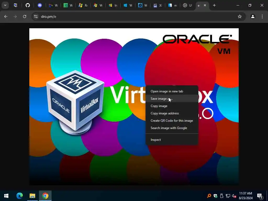
Task: Restore down the Chrome window
Action: point(250,5)
